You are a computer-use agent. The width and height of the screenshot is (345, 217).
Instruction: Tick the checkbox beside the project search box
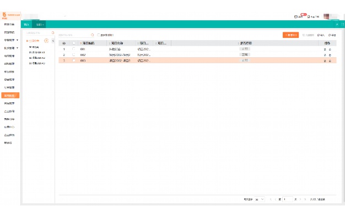click(98, 35)
